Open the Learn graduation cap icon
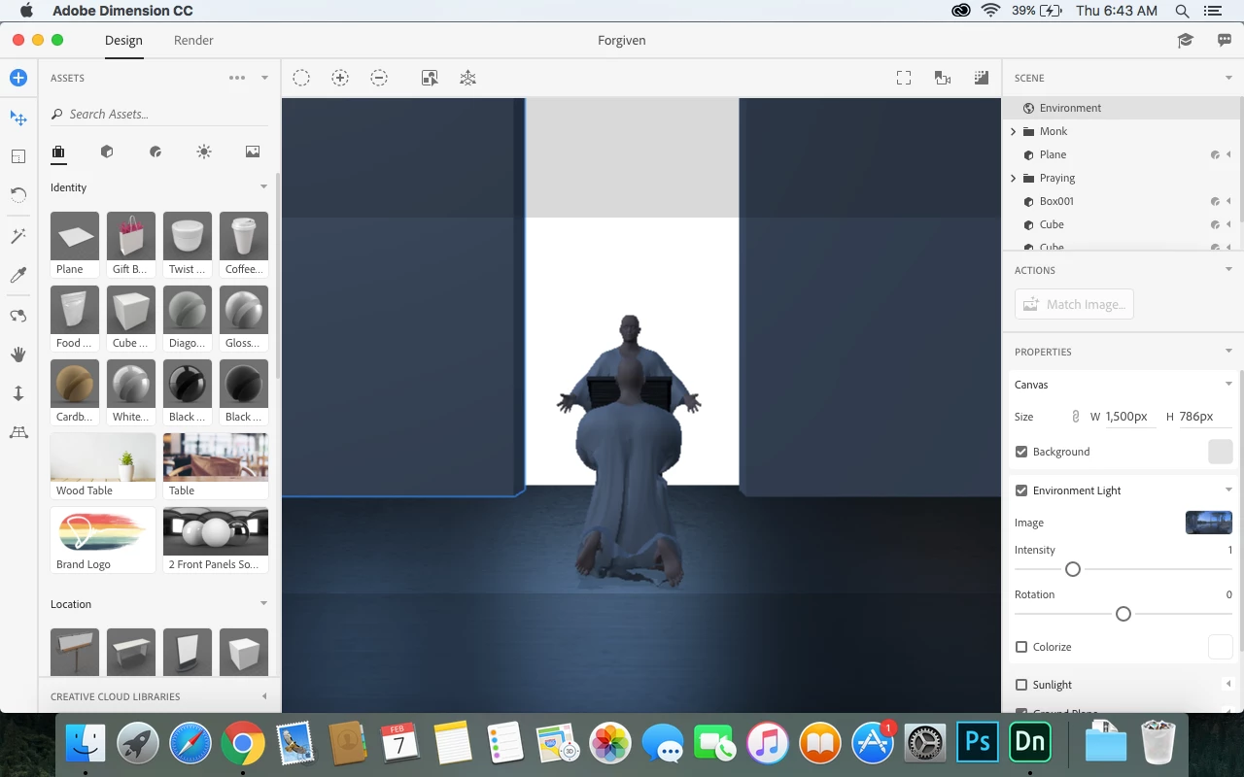The width and height of the screenshot is (1244, 777). point(1186,40)
